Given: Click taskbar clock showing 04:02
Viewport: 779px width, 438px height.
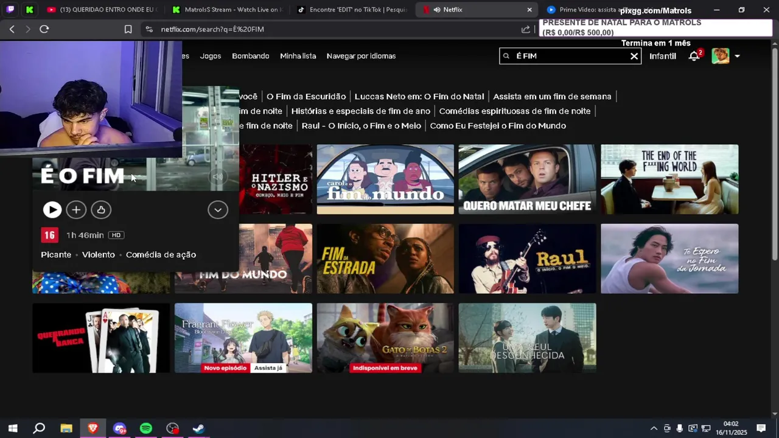Looking at the screenshot, I should tap(731, 428).
